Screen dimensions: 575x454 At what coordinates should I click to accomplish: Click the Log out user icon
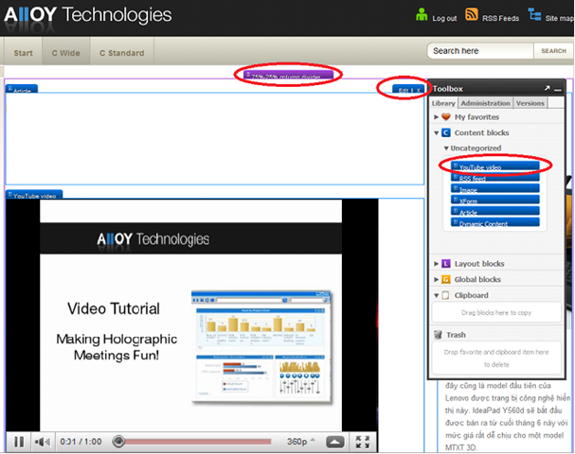pyautogui.click(x=422, y=15)
